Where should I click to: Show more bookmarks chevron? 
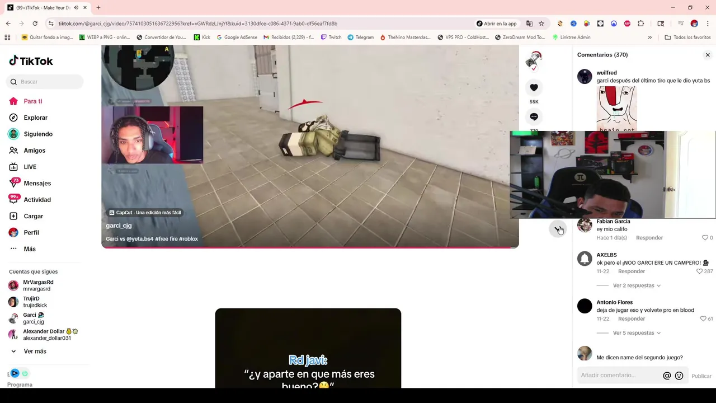tap(649, 38)
